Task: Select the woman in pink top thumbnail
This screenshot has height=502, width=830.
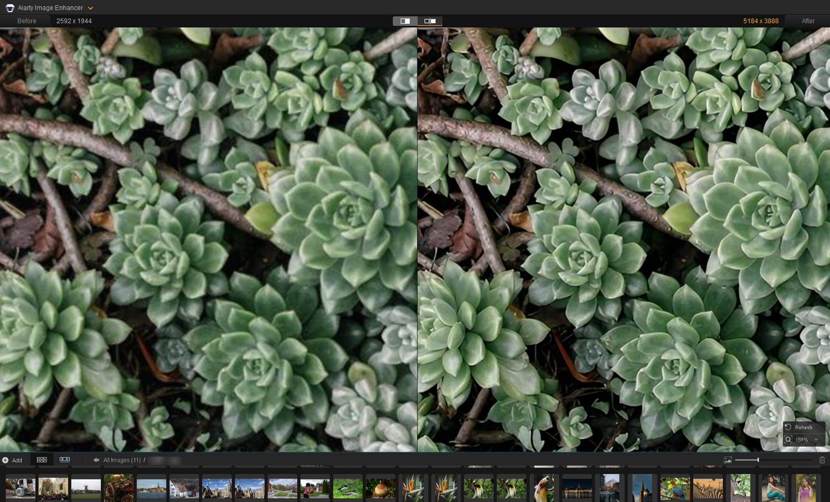Action: [x=806, y=488]
